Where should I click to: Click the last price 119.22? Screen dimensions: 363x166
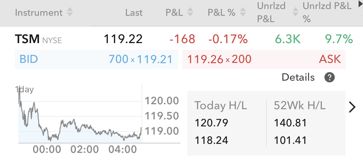tap(123, 39)
